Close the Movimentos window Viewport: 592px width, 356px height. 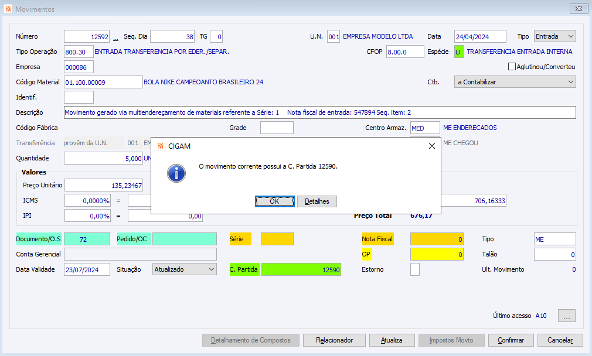click(x=579, y=8)
